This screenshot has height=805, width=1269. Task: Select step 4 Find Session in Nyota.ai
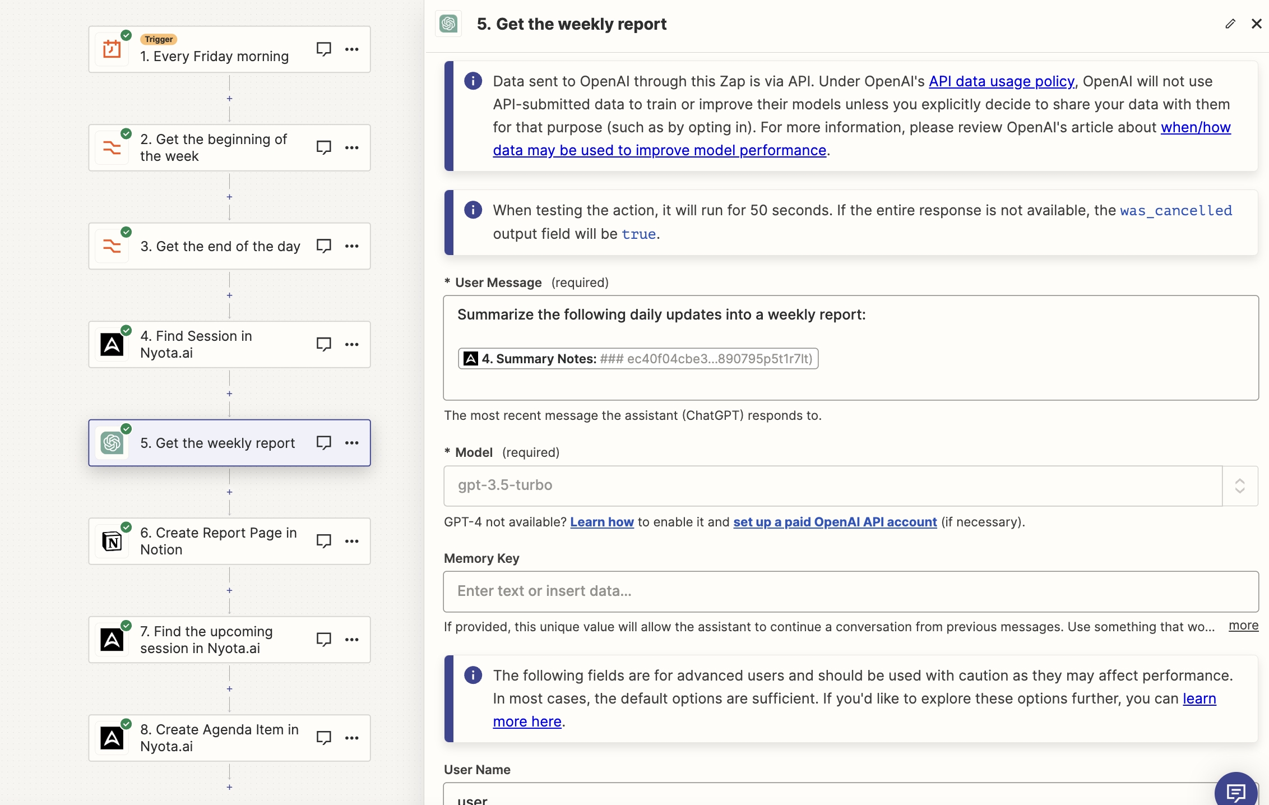coord(229,345)
